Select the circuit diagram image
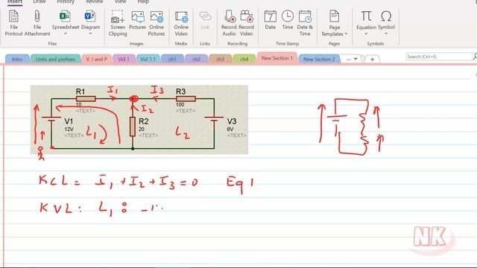Viewport: 477px width, 268px height. (139, 120)
